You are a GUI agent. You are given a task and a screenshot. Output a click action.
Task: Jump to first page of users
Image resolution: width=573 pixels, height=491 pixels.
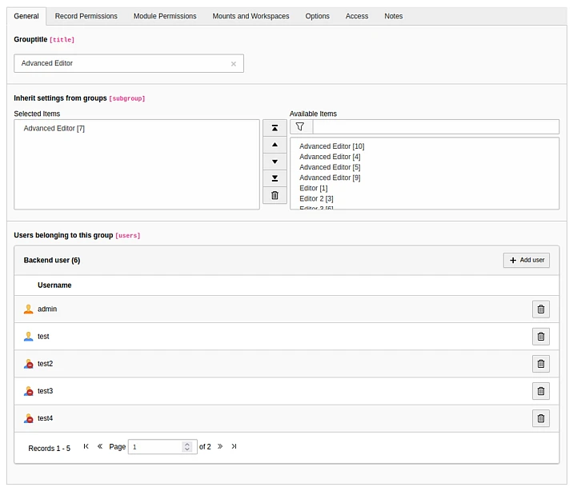(x=86, y=446)
